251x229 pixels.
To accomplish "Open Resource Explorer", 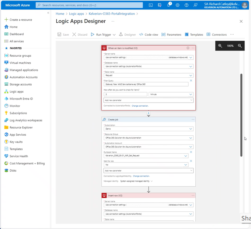I will [21, 127].
